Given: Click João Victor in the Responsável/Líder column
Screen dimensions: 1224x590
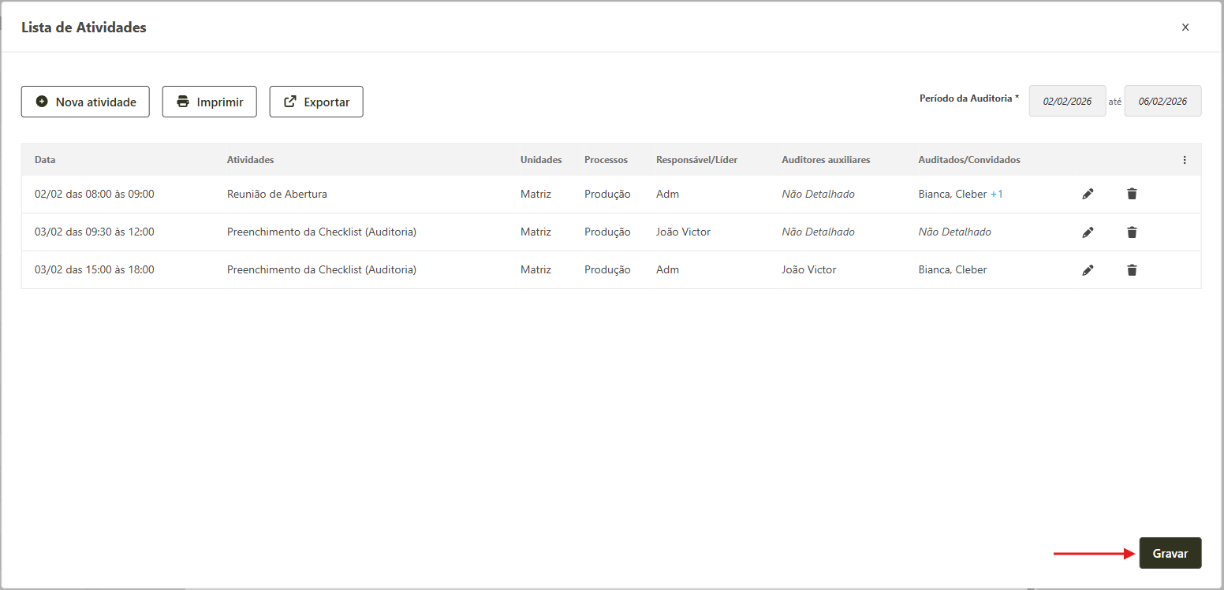Looking at the screenshot, I should pyautogui.click(x=683, y=232).
